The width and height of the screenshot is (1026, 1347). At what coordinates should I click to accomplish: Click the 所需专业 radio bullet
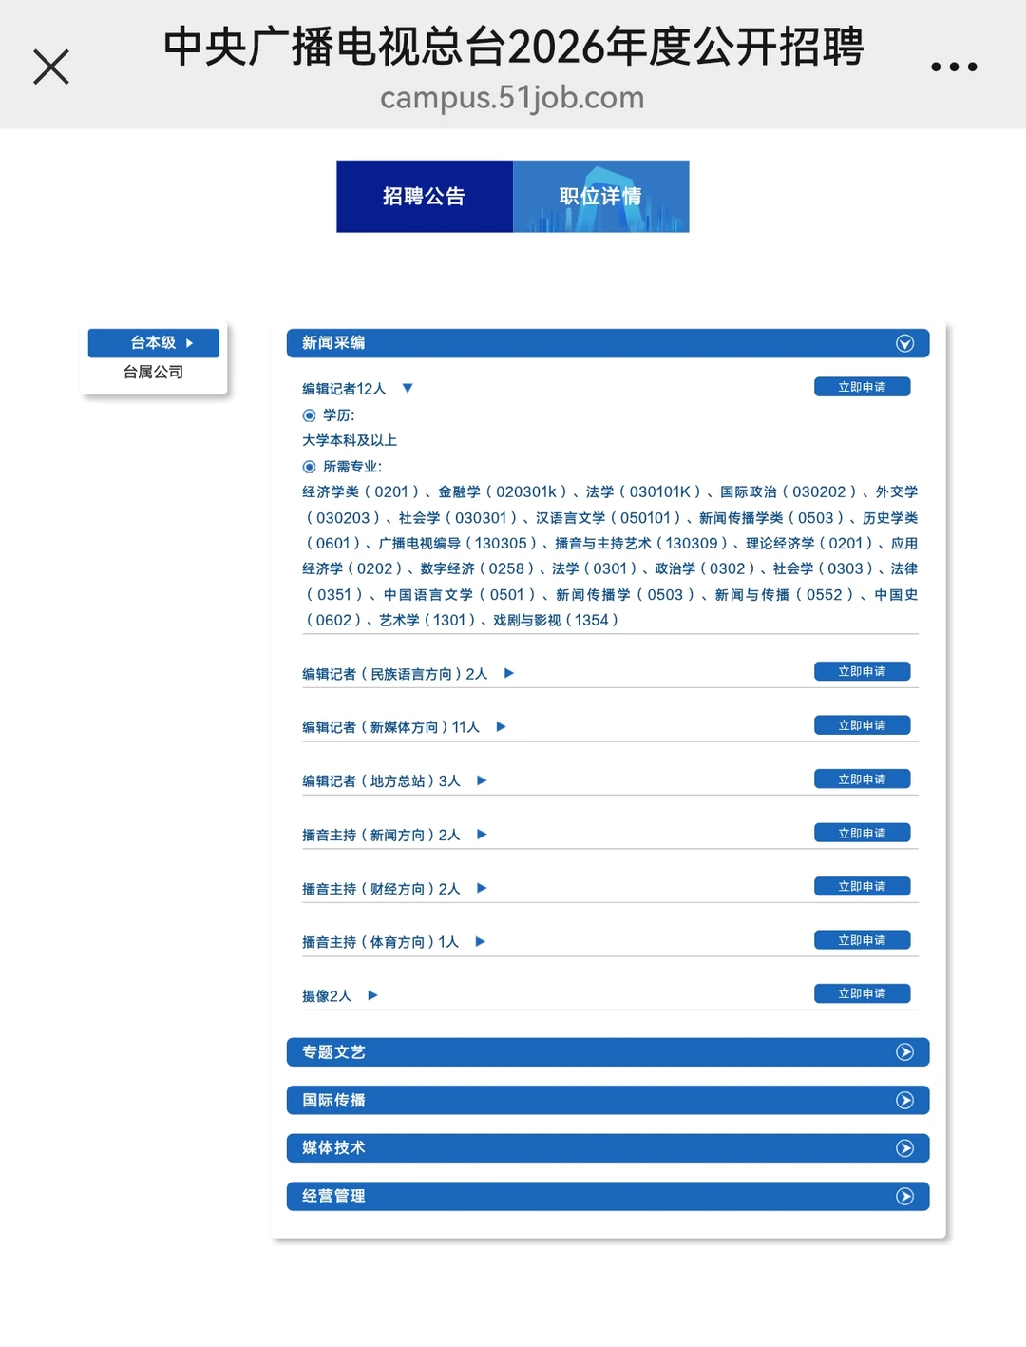coord(309,467)
